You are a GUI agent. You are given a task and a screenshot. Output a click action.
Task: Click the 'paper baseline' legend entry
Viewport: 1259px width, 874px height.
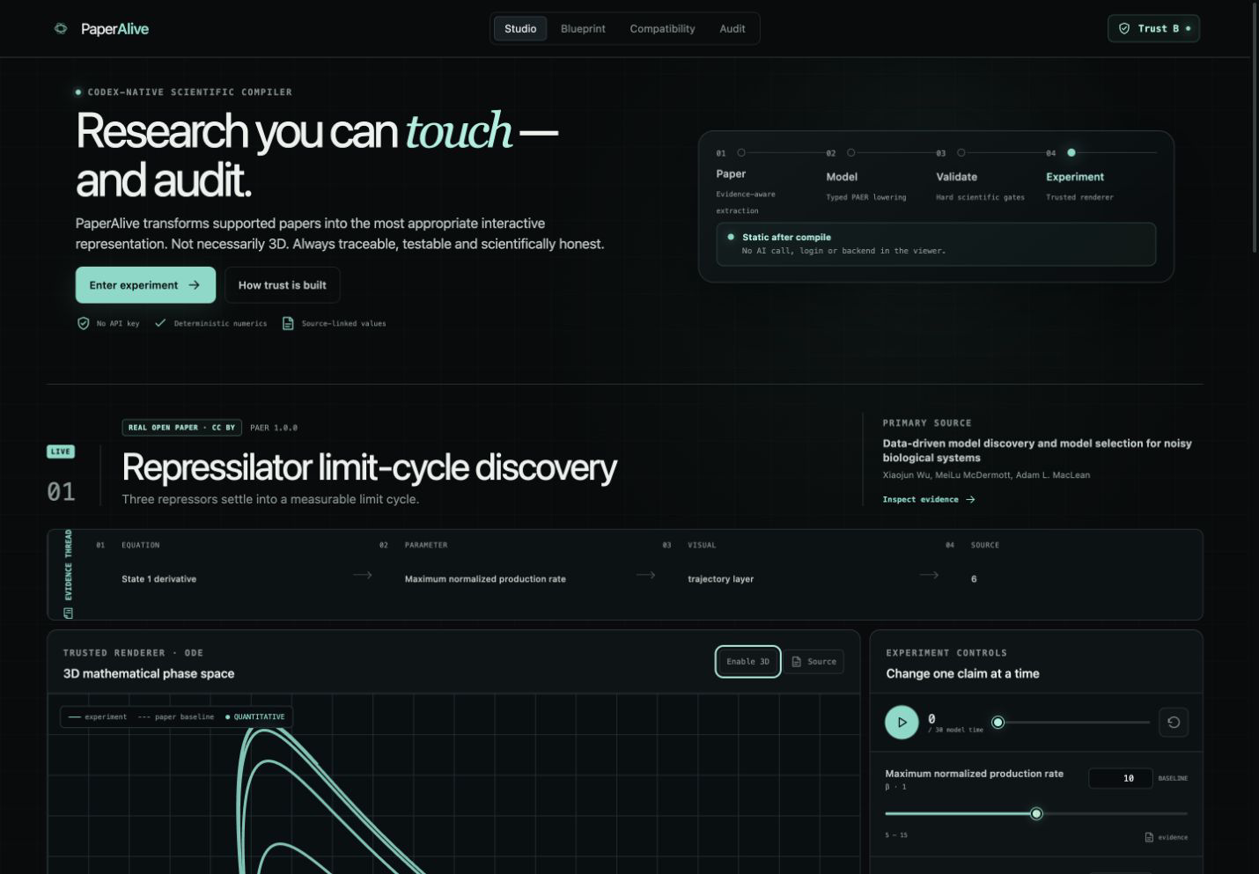(x=176, y=717)
